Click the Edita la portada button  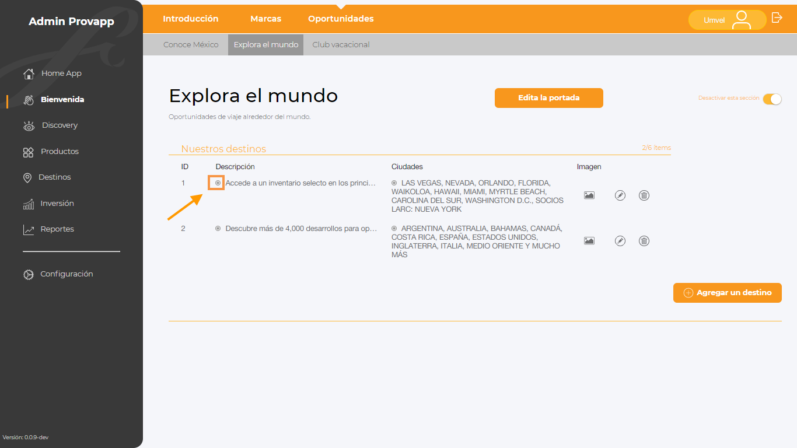(x=549, y=98)
